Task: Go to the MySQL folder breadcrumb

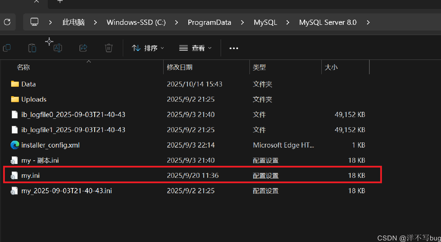Action: [265, 22]
